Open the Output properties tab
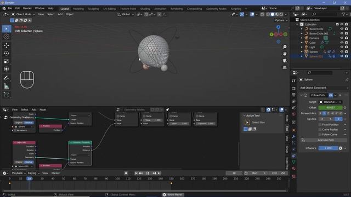The image size is (351, 197). point(294,95)
